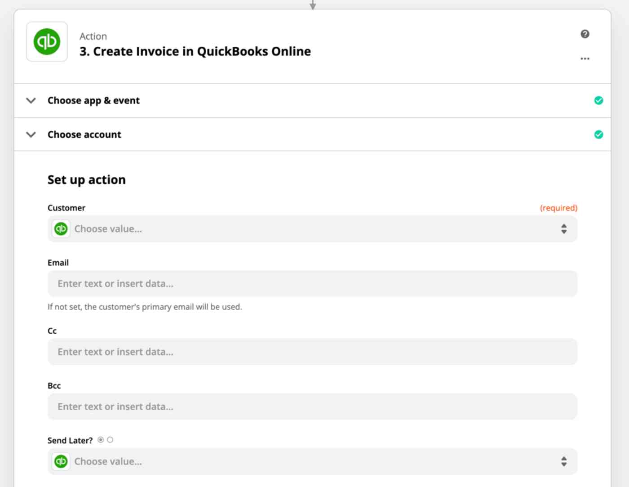Click the Choose app & event section title
Screen dimensions: 629x487
click(x=93, y=101)
